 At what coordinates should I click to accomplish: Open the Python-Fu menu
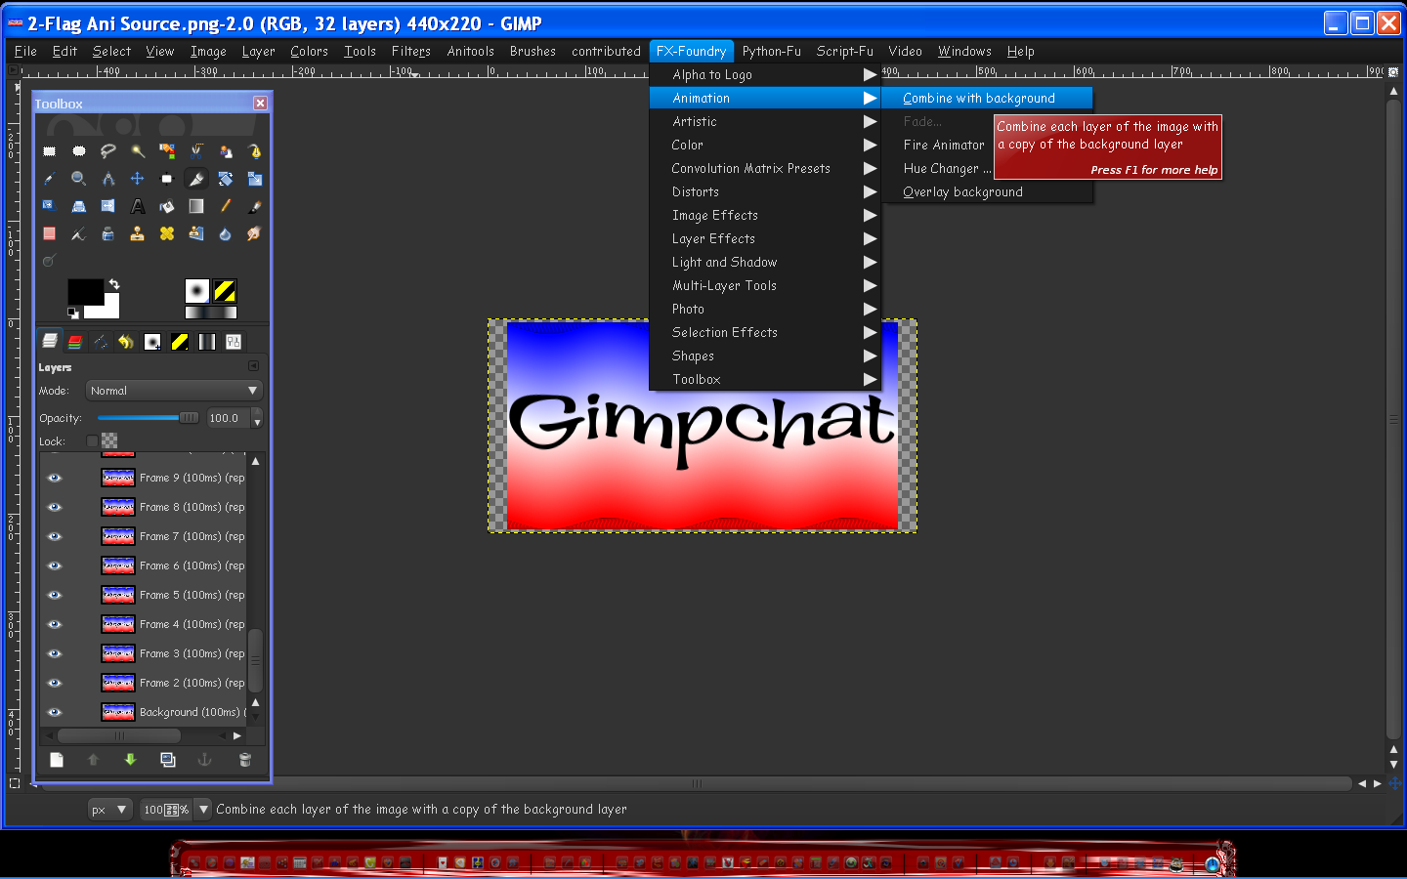coord(771,51)
